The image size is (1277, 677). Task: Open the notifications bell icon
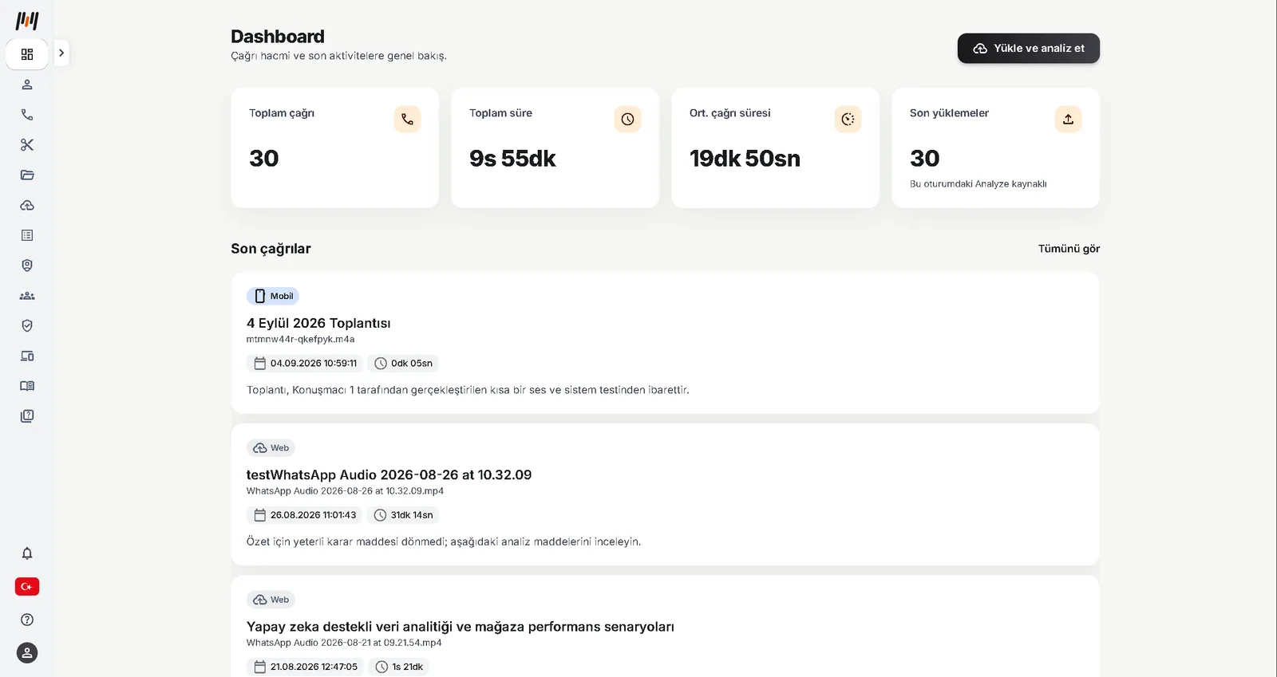27,553
